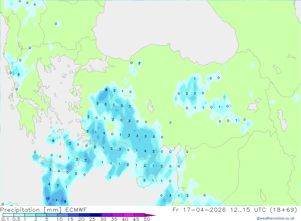Click the '(18+69)' forecast run text
Screen dimensions: 301x221
(x=284, y=210)
